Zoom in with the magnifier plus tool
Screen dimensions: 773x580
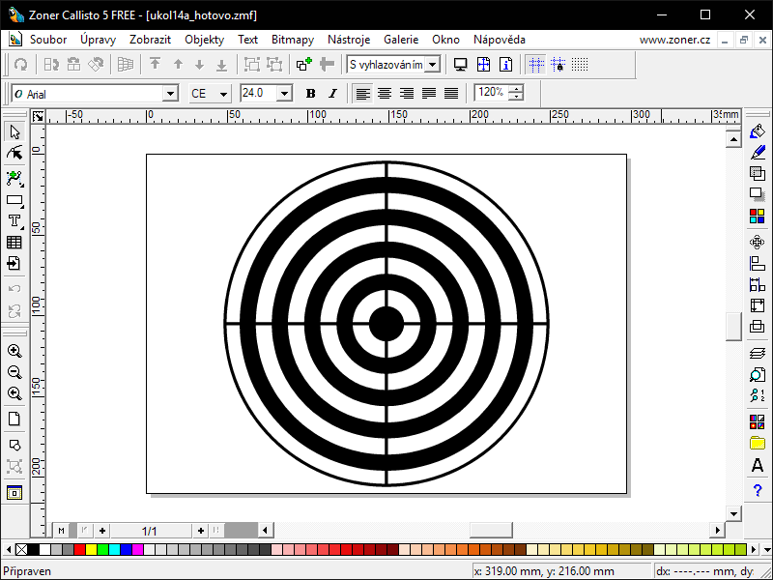(x=14, y=351)
